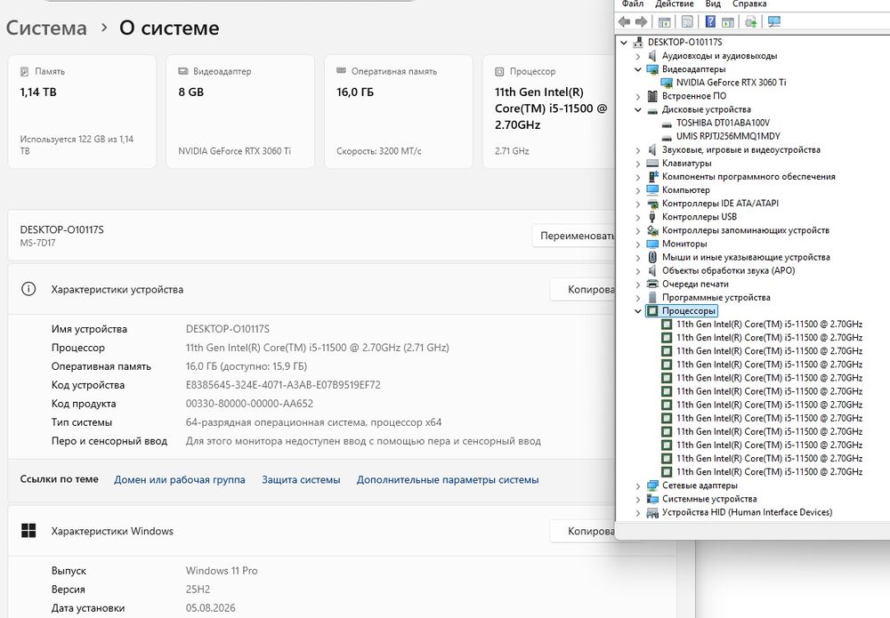Click the product ID value 00330-80000-00000-AA652
The height and width of the screenshot is (618, 890).
(x=249, y=404)
